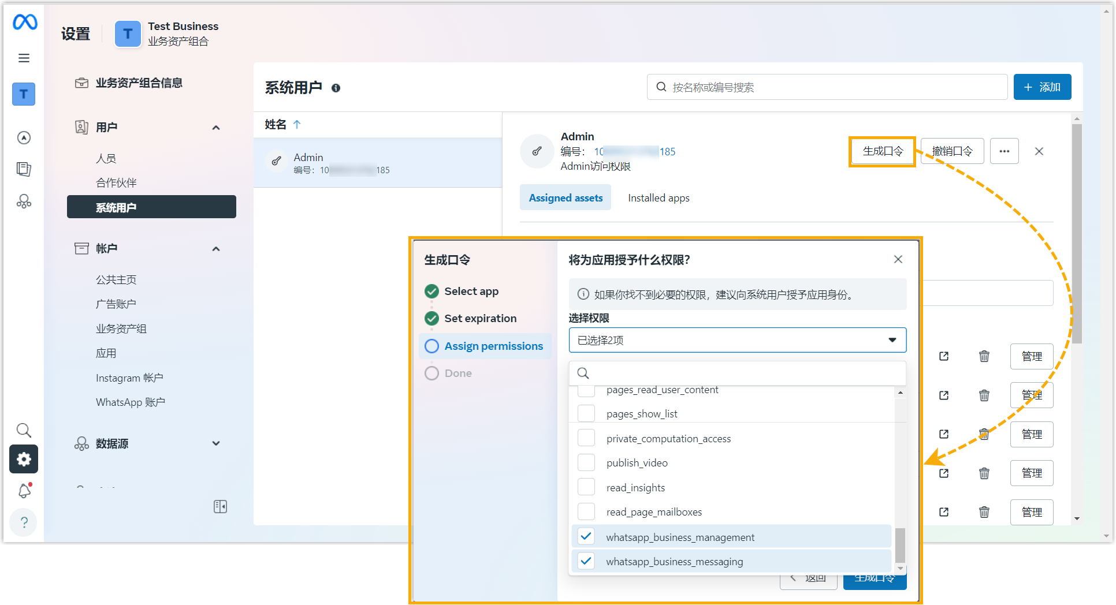Collapse the 用户 section chevron

(216, 128)
